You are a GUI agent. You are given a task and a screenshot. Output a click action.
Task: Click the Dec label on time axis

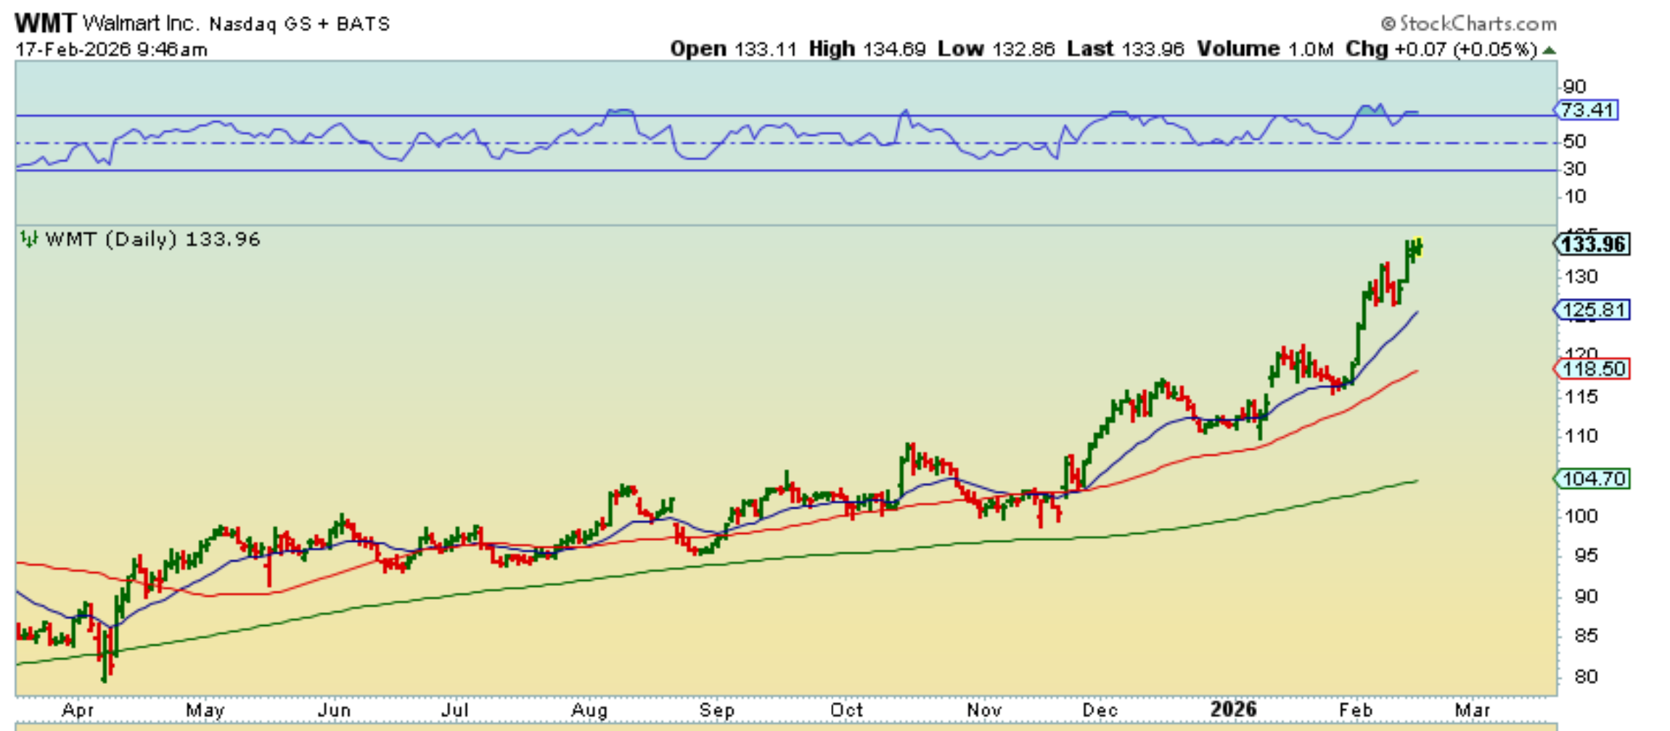pyautogui.click(x=1101, y=711)
